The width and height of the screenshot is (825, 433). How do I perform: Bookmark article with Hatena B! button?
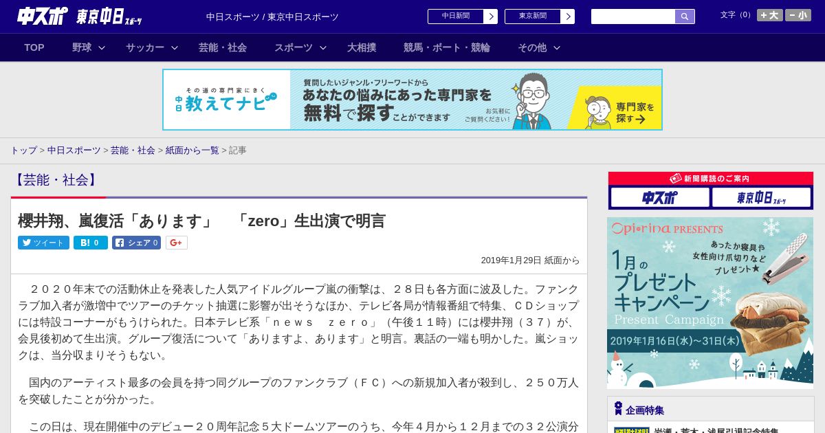point(91,243)
